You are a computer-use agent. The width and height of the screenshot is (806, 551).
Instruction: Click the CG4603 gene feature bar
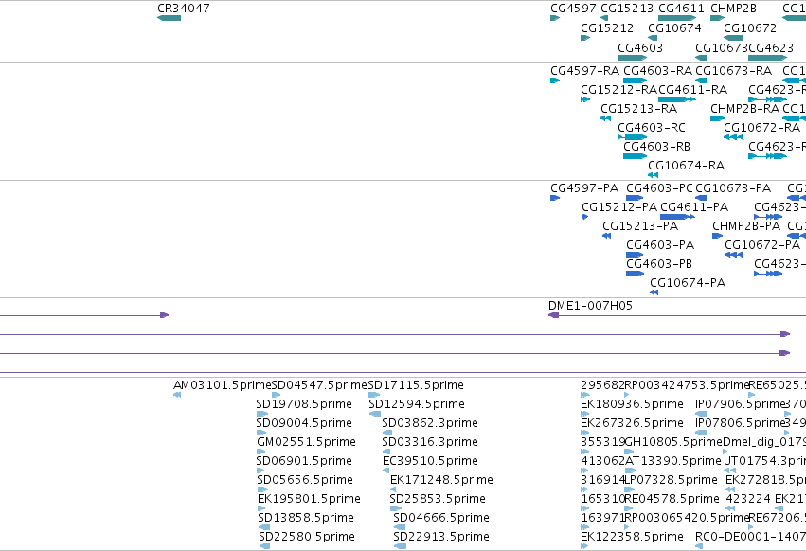[x=633, y=58]
